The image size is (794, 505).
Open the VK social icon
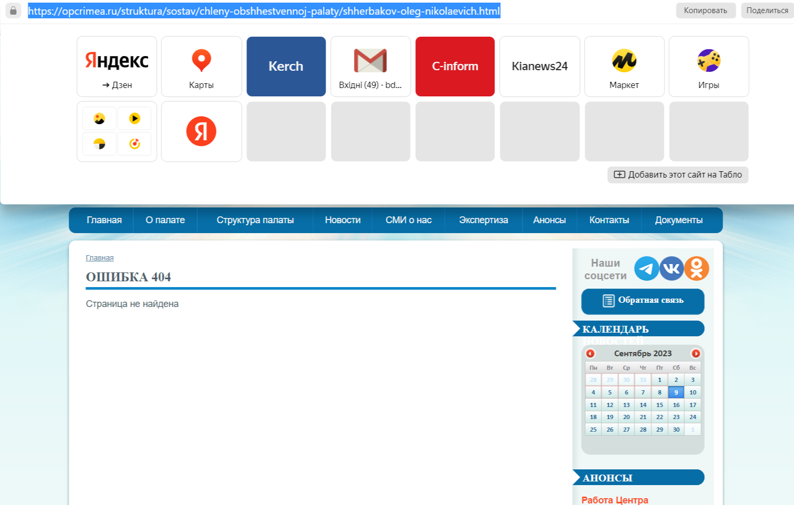tap(672, 269)
